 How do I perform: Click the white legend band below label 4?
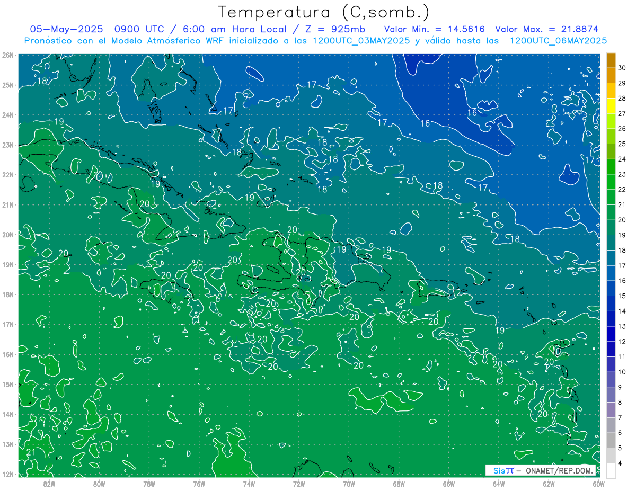[x=611, y=470]
